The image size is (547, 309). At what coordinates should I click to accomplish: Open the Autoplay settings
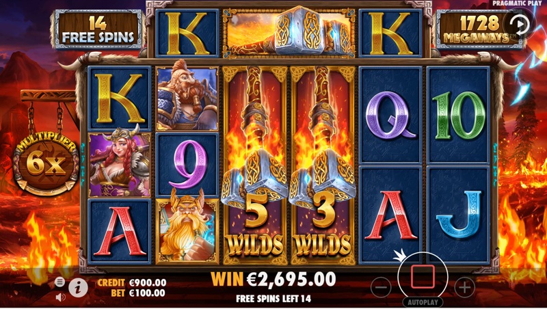(423, 302)
